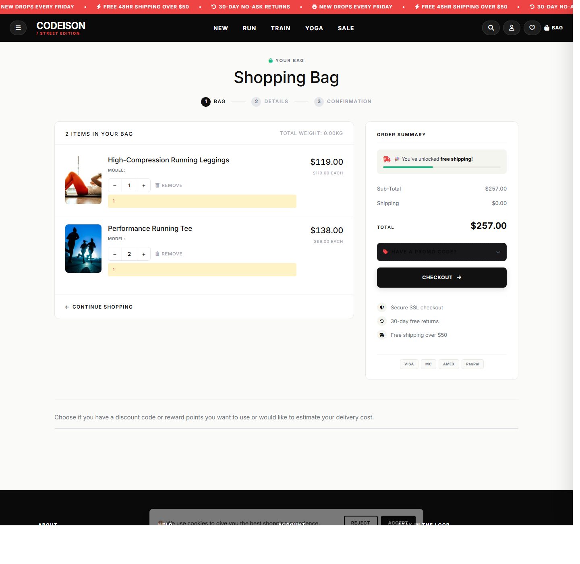This screenshot has height=564, width=580.
Task: Remove the Running Leggings from bag
Action: click(x=169, y=185)
